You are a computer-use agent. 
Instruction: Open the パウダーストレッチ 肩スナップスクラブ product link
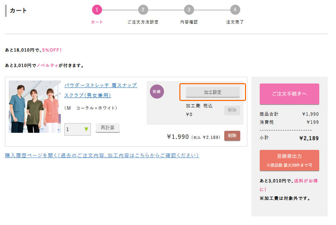(100, 90)
